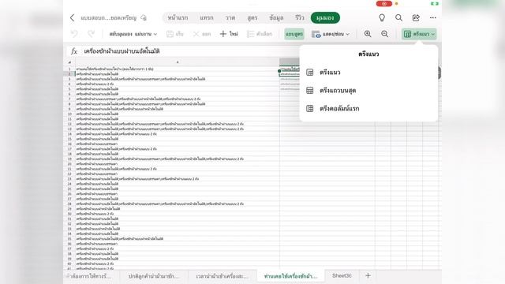Tap the fx formula icon
505x284 pixels.
click(74, 51)
